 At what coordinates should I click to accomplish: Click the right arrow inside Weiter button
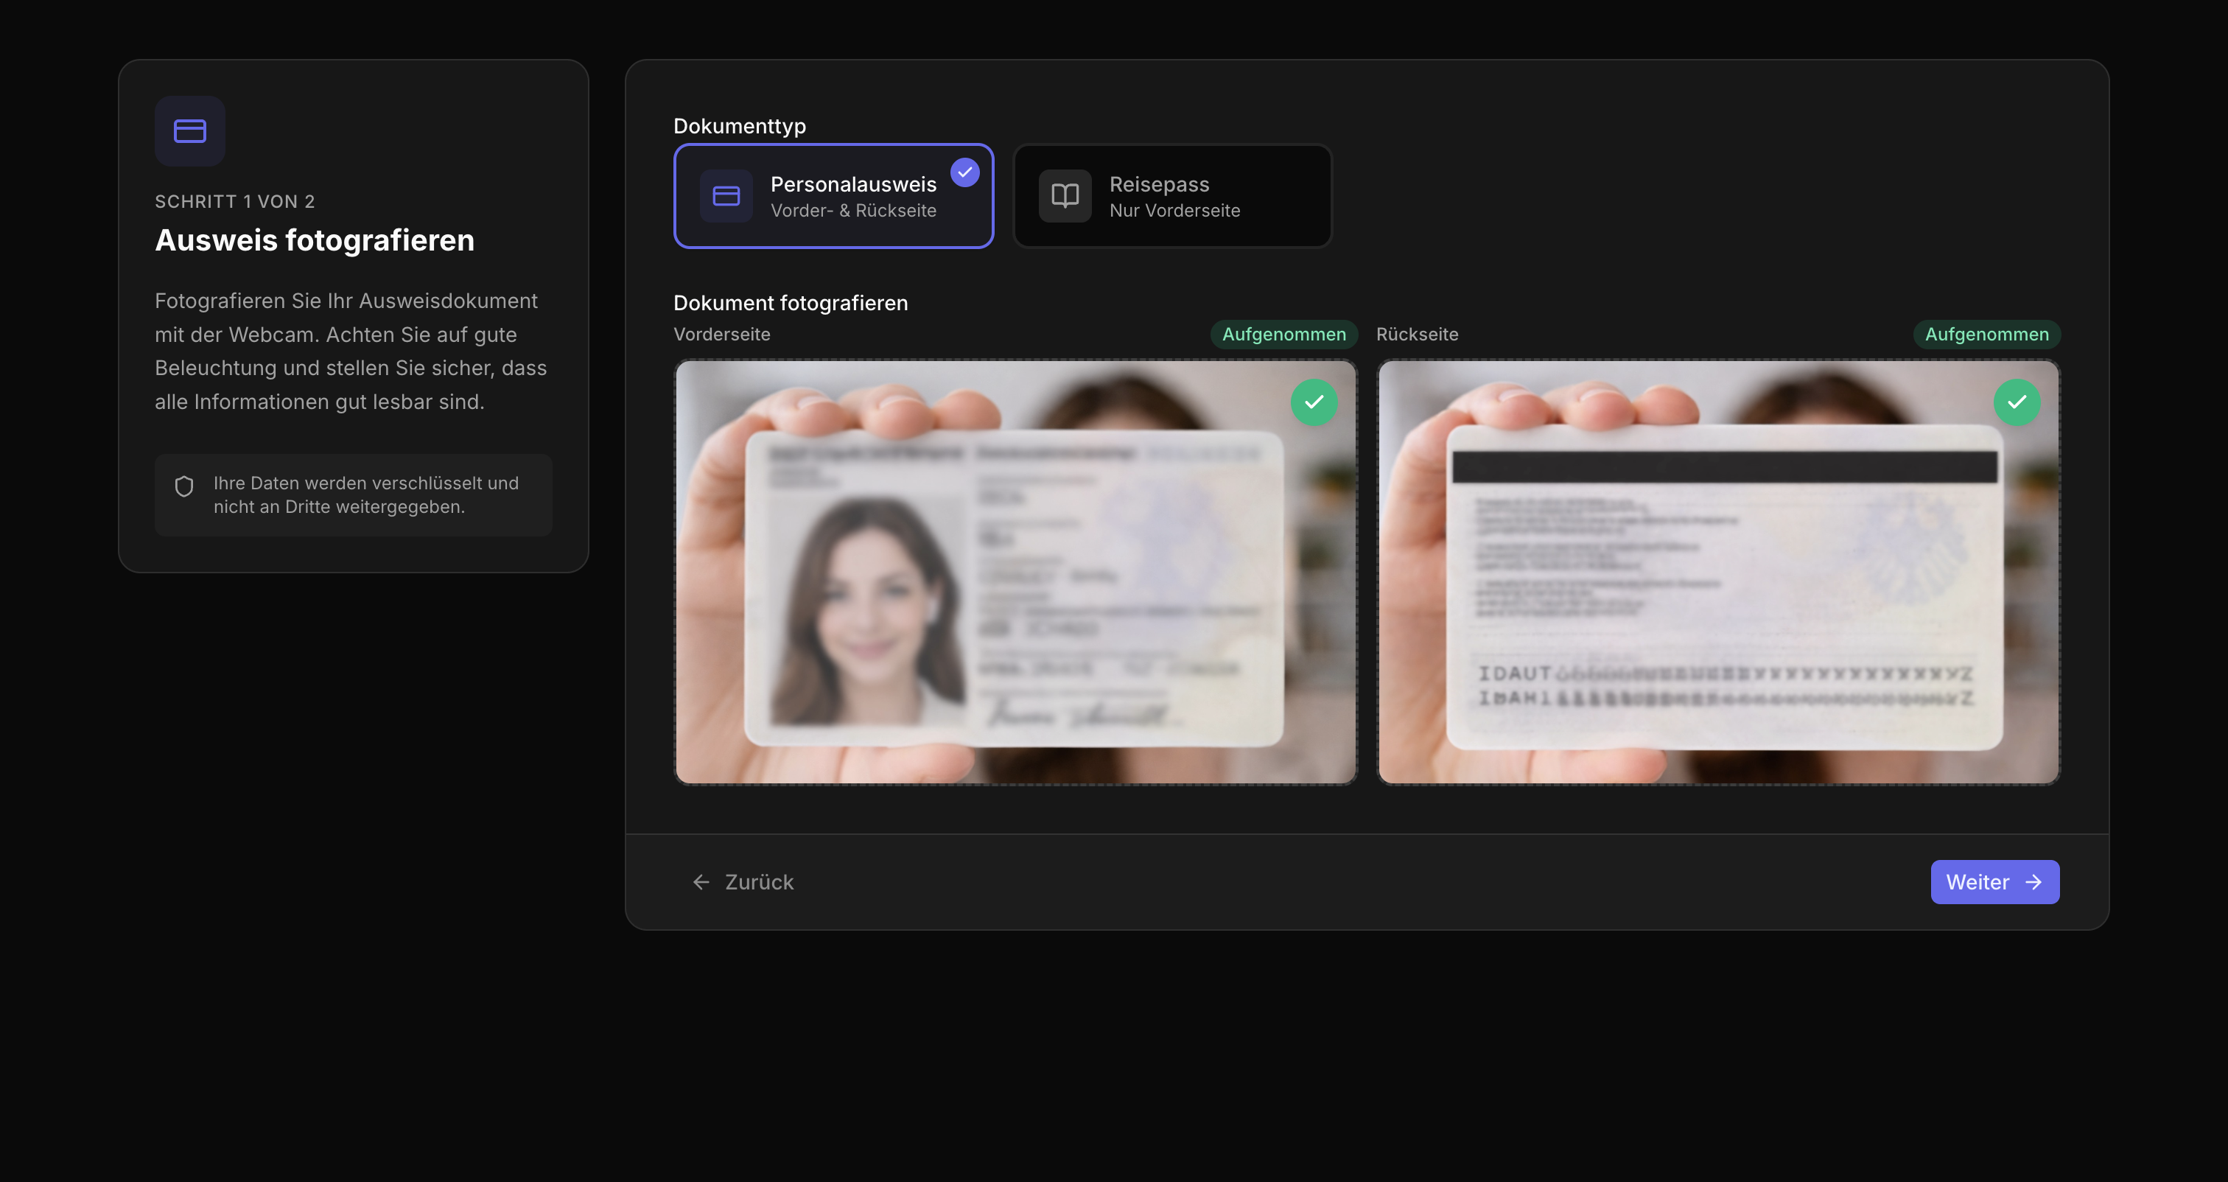(x=2034, y=882)
